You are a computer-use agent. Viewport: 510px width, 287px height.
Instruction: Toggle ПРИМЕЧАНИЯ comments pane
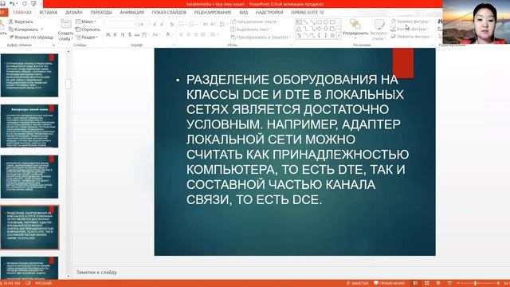[389, 284]
